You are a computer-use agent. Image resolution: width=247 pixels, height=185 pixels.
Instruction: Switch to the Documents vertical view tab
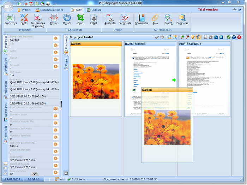[x=66, y=44]
